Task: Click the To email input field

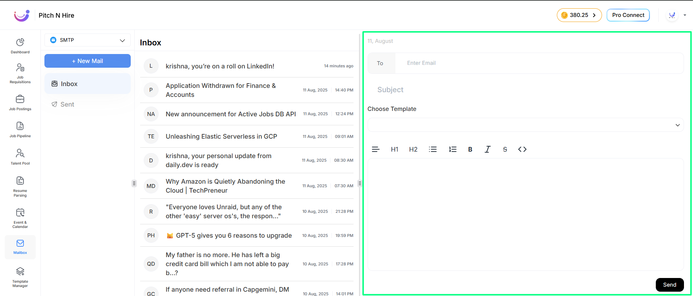Action: pyautogui.click(x=540, y=63)
